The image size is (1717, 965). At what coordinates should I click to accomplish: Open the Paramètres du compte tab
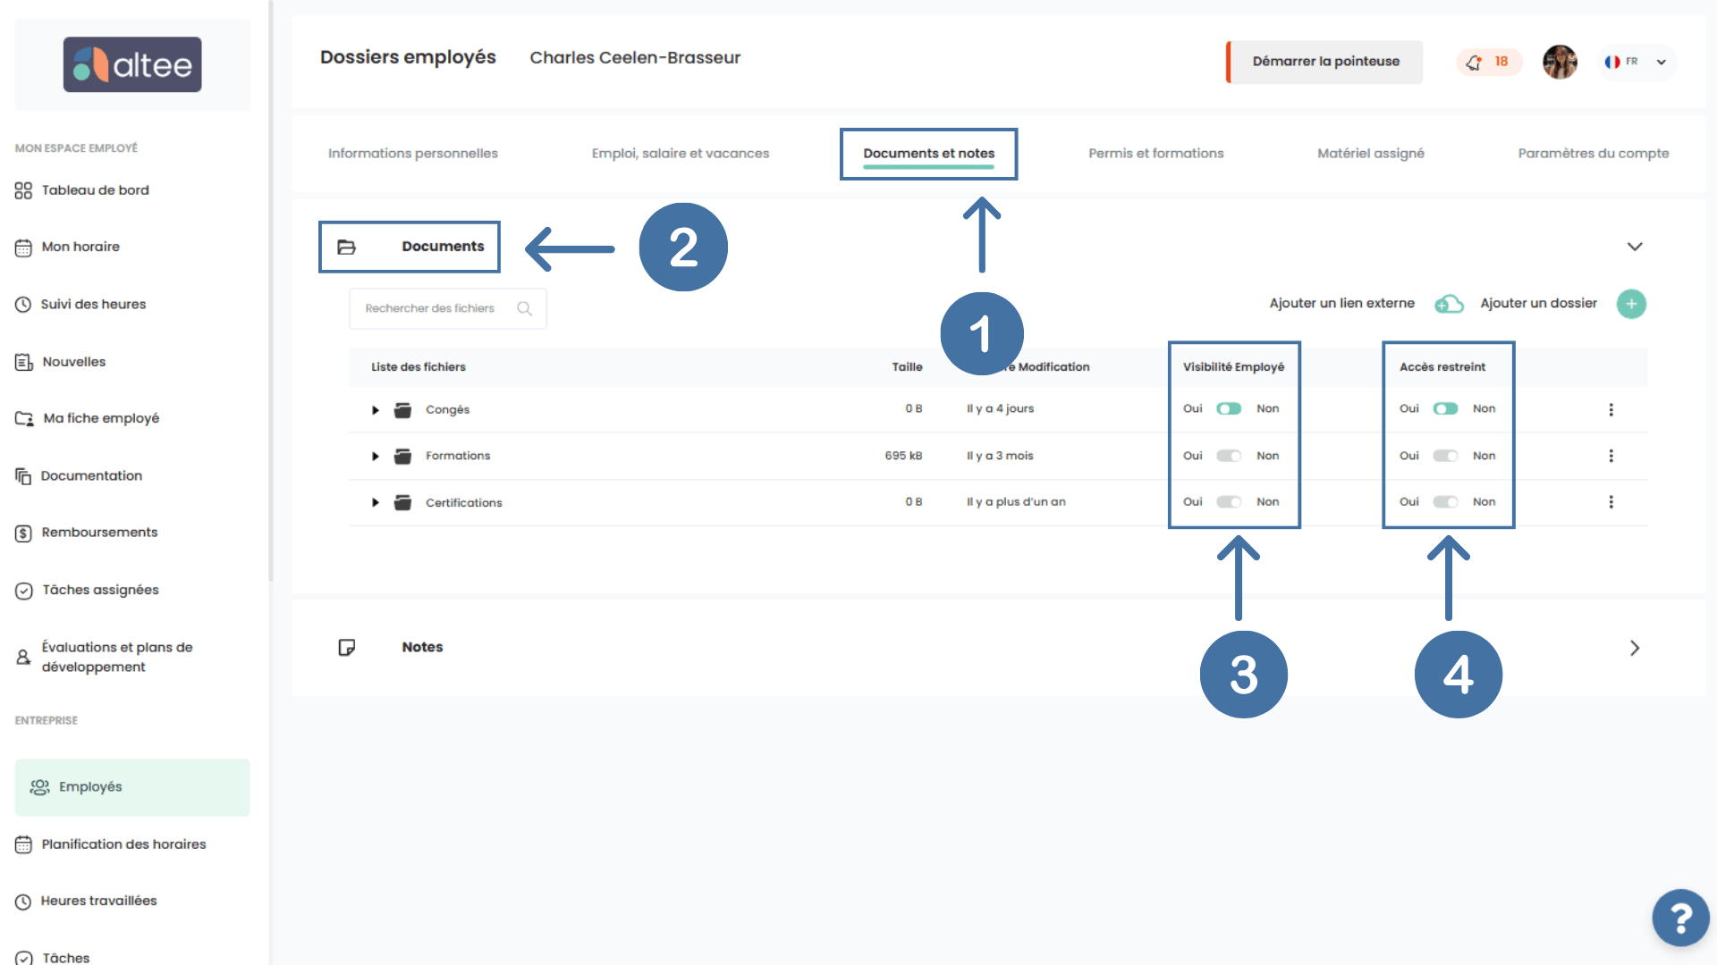click(1594, 154)
